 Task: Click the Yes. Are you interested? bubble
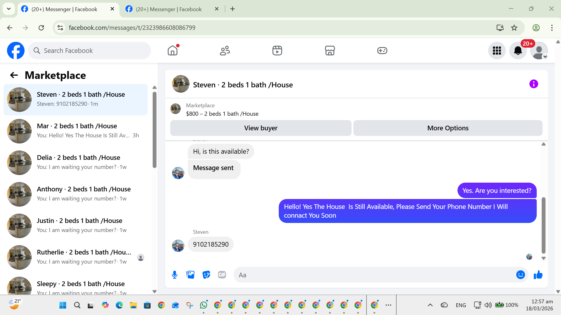497,191
